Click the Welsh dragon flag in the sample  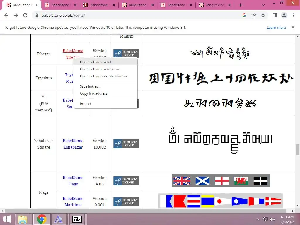pos(241,181)
